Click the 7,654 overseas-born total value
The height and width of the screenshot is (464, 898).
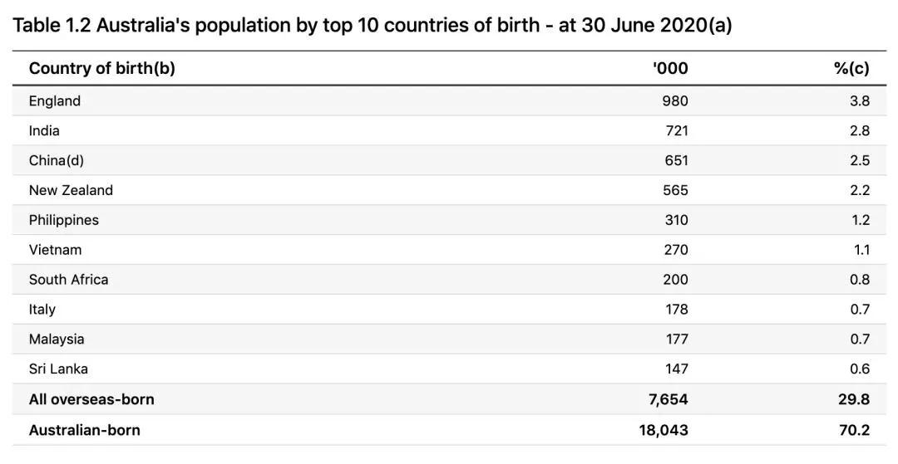669,399
